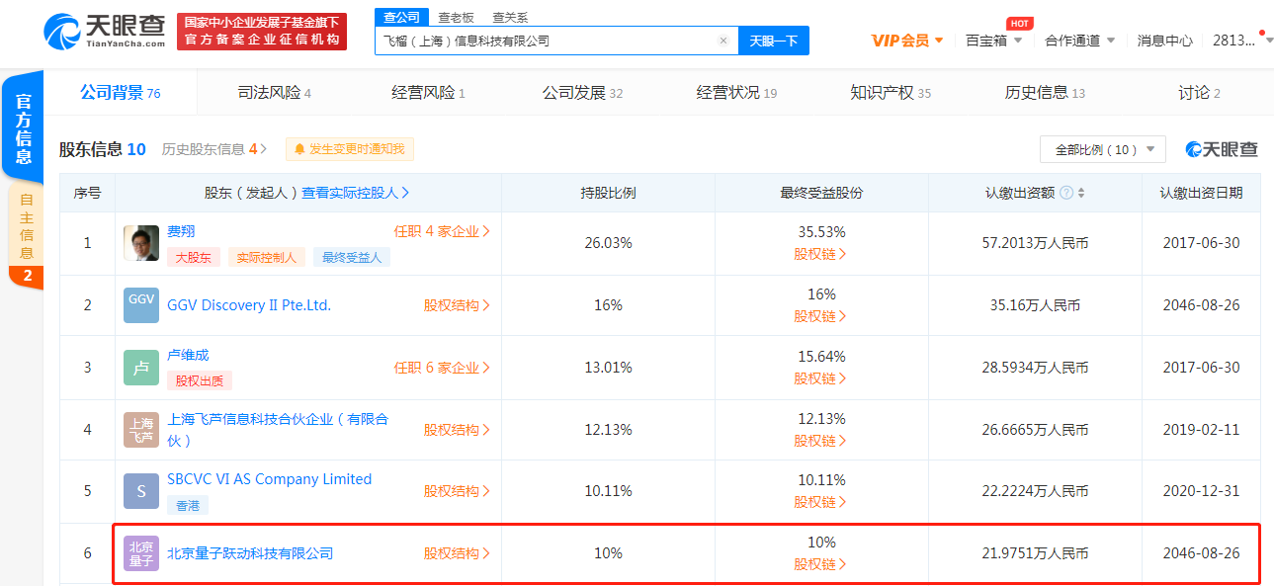Click the 北京量子 purple avatar icon
This screenshot has height=586, width=1274.
pos(140,553)
